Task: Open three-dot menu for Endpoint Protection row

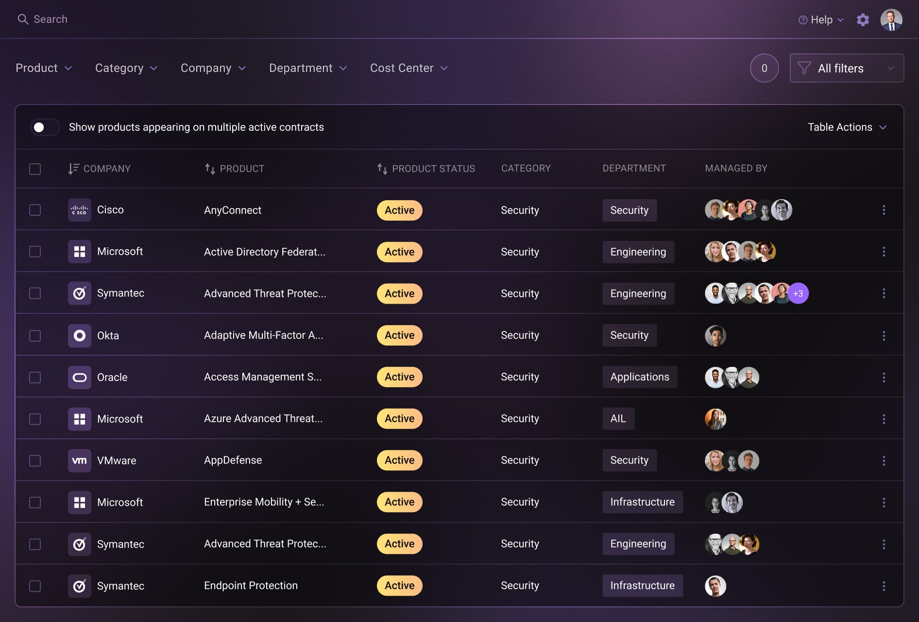Action: coord(884,586)
